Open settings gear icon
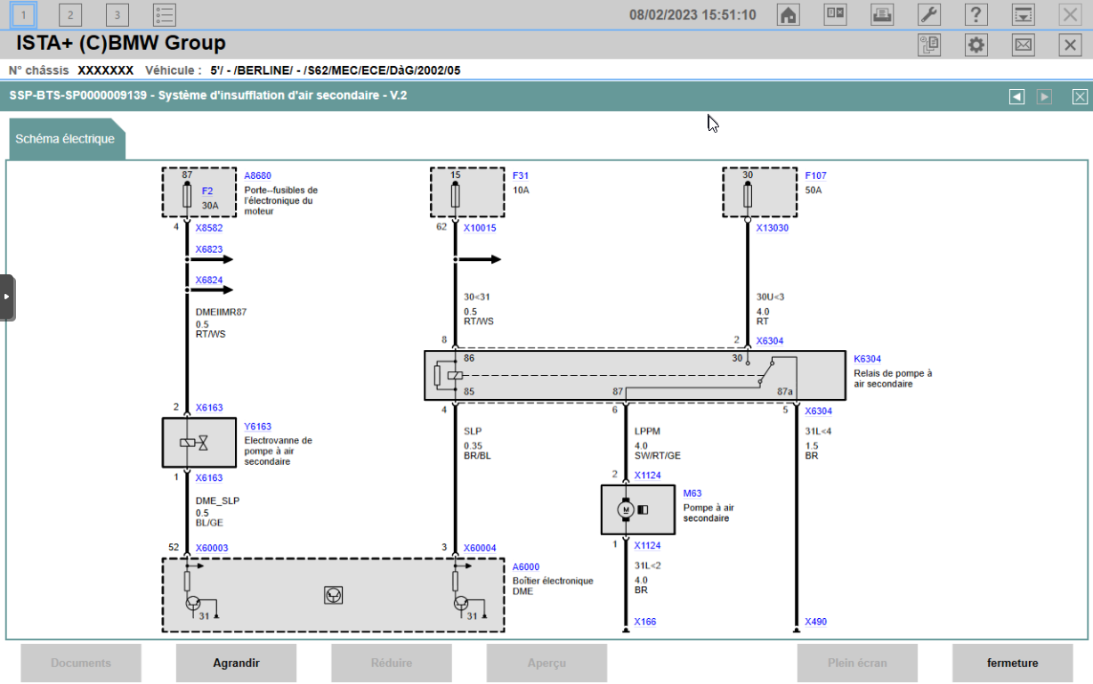The height and width of the screenshot is (684, 1093). (976, 45)
